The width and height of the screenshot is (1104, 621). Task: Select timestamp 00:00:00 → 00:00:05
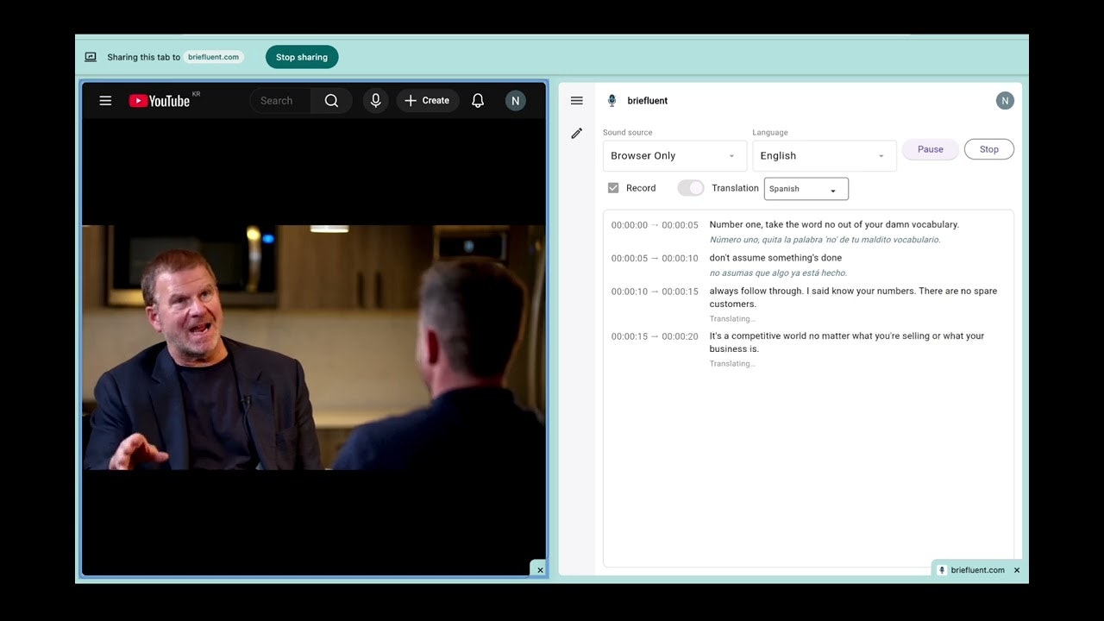655,225
